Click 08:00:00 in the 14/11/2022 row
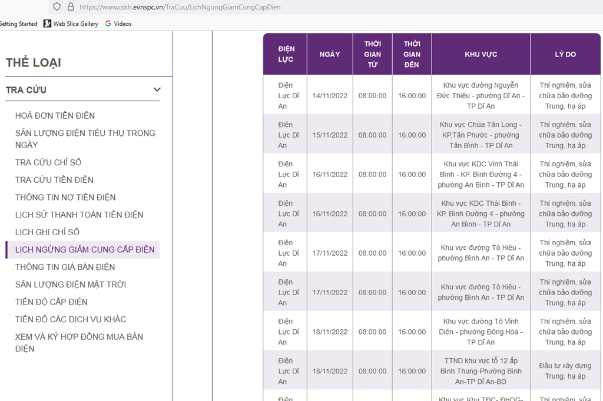 372,96
